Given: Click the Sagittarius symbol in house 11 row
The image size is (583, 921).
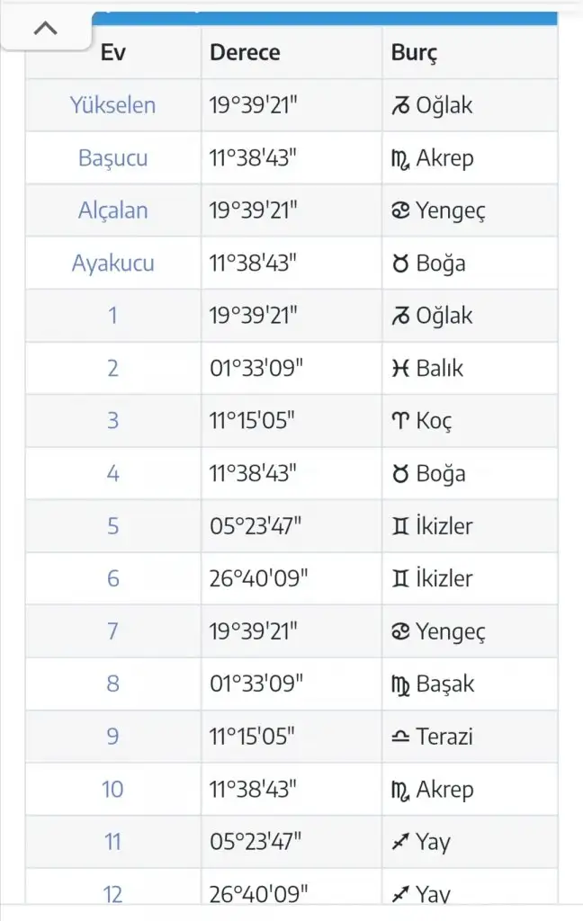Looking at the screenshot, I should pos(400,843).
